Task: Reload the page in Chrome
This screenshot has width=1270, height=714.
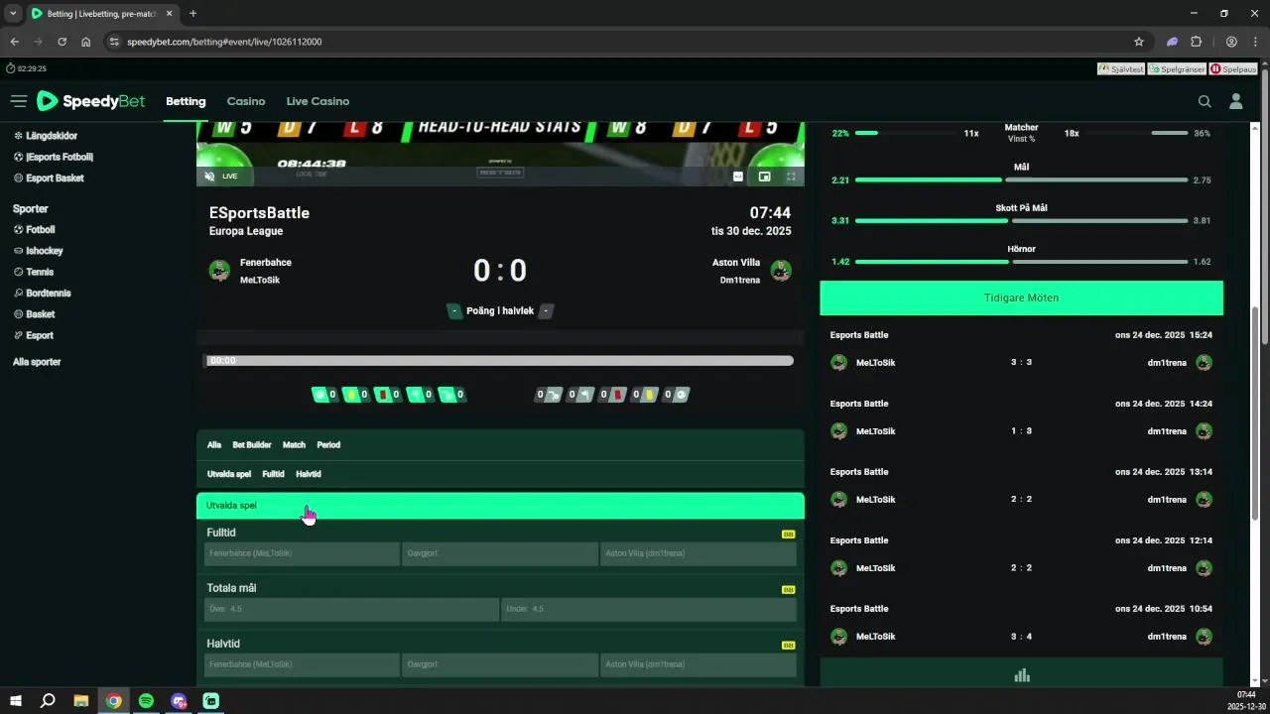Action: coord(62,42)
